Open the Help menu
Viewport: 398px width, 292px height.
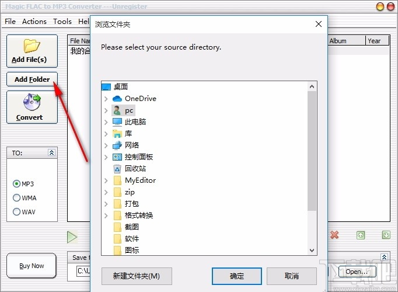point(84,22)
